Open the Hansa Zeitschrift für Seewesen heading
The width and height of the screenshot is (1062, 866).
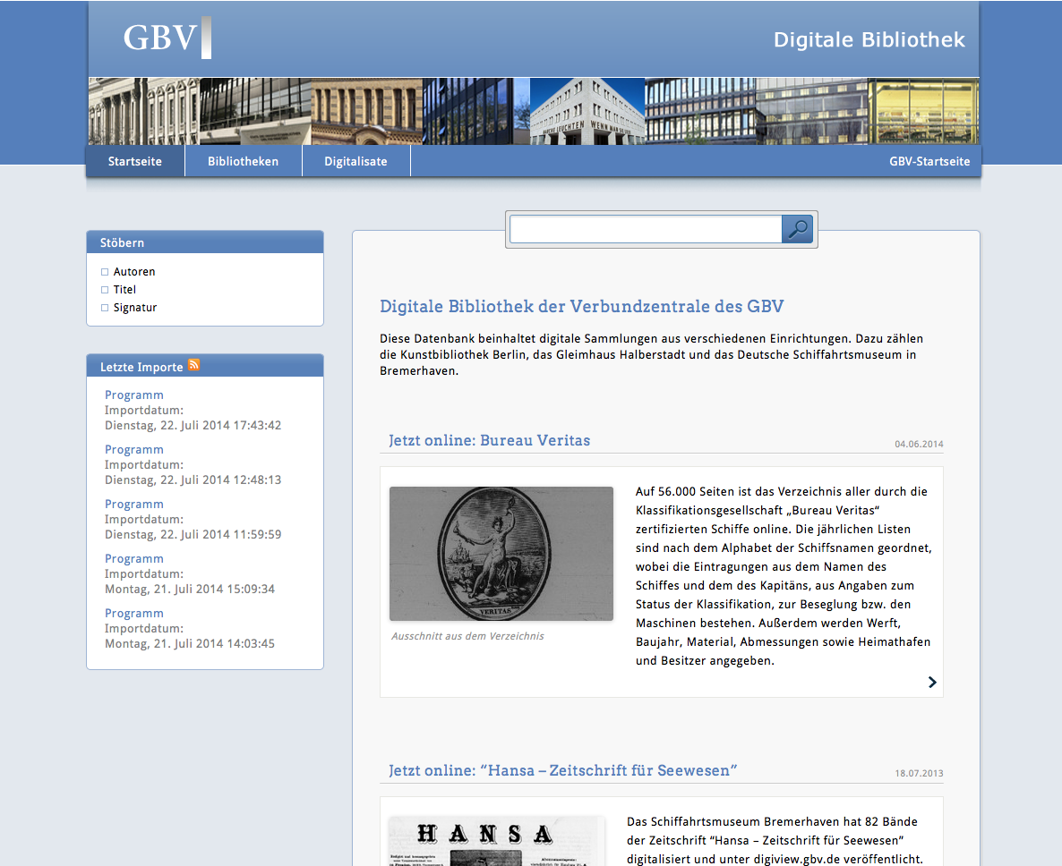click(562, 770)
